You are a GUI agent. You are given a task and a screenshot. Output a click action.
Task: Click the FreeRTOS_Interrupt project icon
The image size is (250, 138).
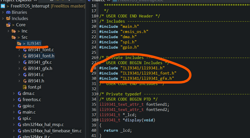click(x=3, y=6)
